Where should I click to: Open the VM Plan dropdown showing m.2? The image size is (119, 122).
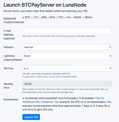pos(67,68)
